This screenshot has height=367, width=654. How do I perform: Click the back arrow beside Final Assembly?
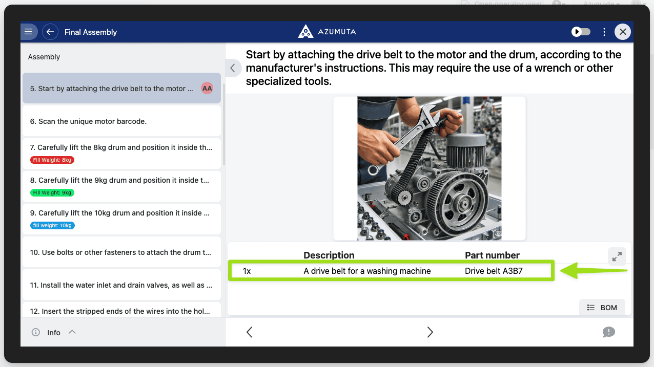point(50,32)
